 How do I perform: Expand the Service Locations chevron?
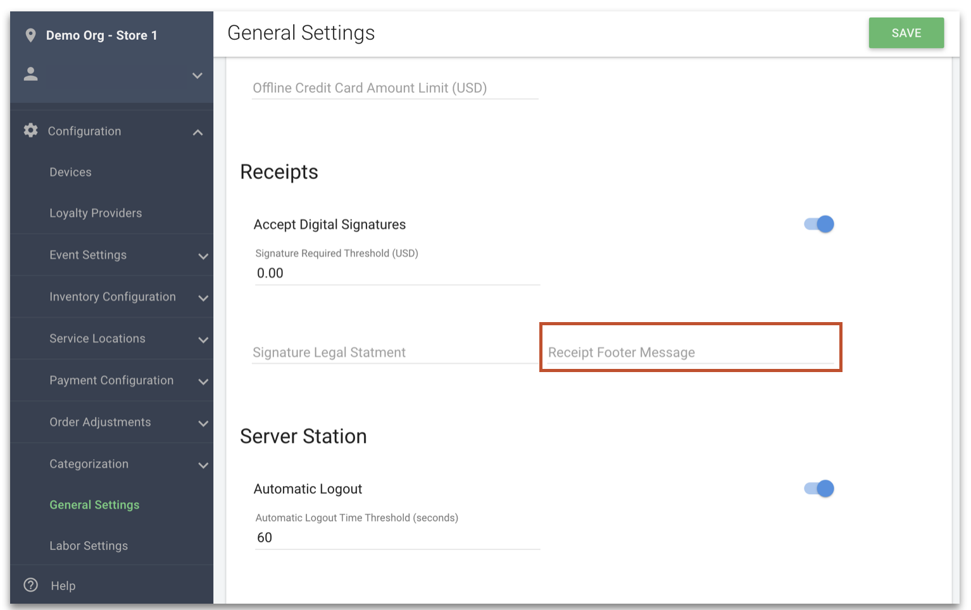pyautogui.click(x=203, y=340)
